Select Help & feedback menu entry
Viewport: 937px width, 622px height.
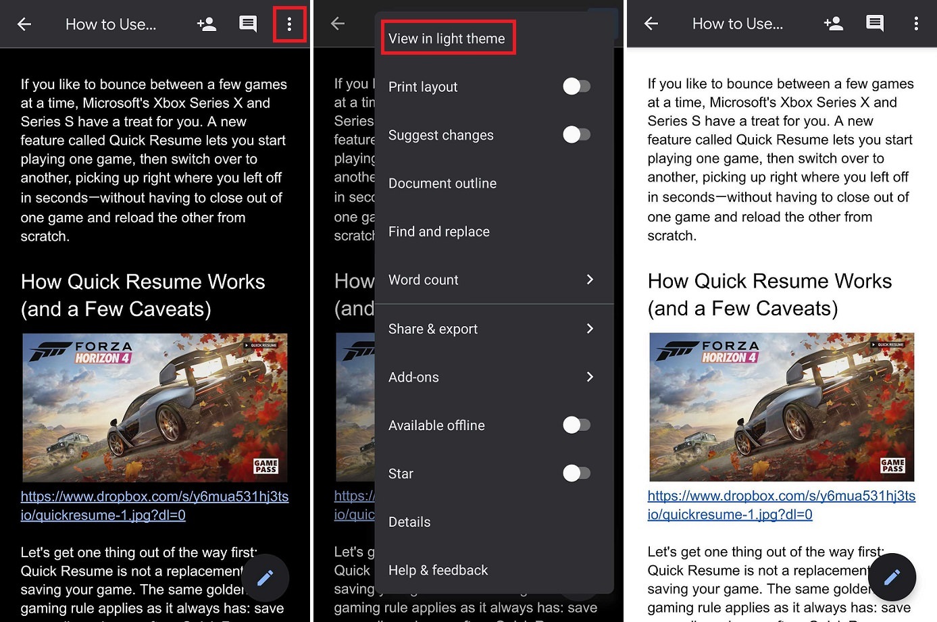(494, 570)
